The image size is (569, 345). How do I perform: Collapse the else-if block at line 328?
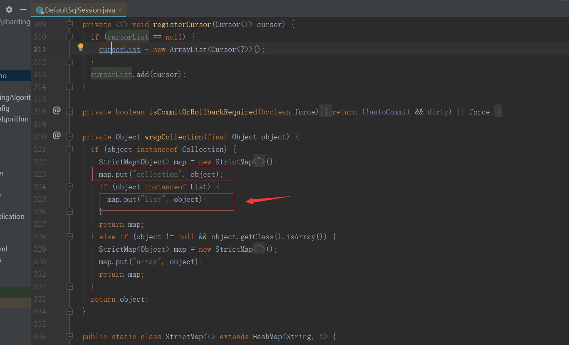point(69,237)
